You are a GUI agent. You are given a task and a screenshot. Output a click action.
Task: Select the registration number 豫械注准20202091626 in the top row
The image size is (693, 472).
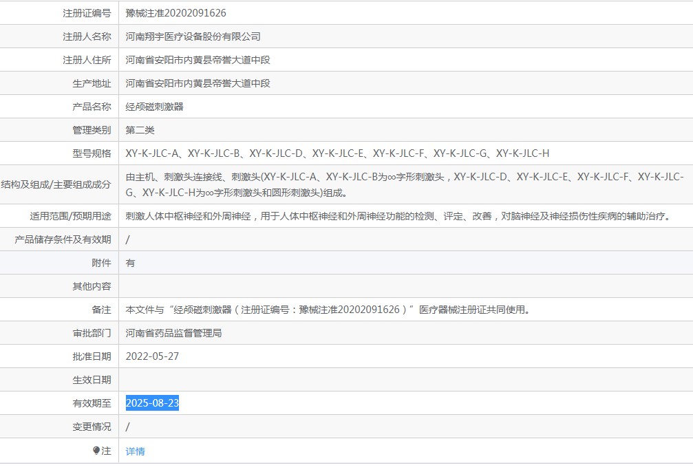[x=176, y=13]
